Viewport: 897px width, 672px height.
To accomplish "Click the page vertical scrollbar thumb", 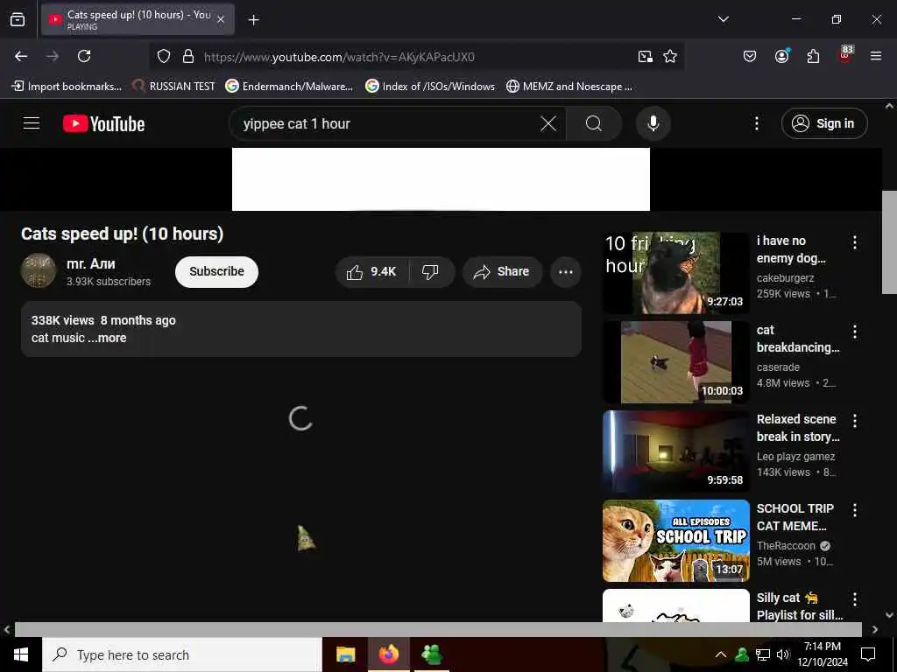I will 889,242.
